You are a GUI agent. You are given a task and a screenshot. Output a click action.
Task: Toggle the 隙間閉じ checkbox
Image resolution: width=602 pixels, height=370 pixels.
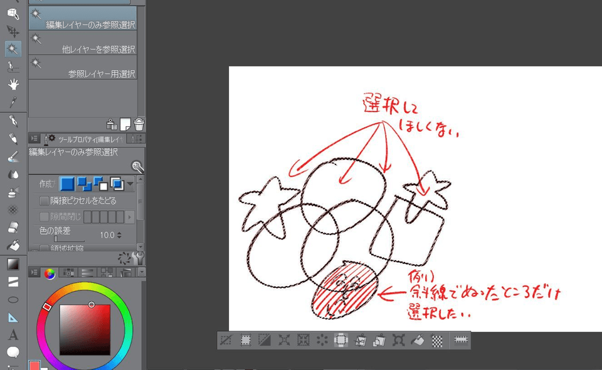44,217
